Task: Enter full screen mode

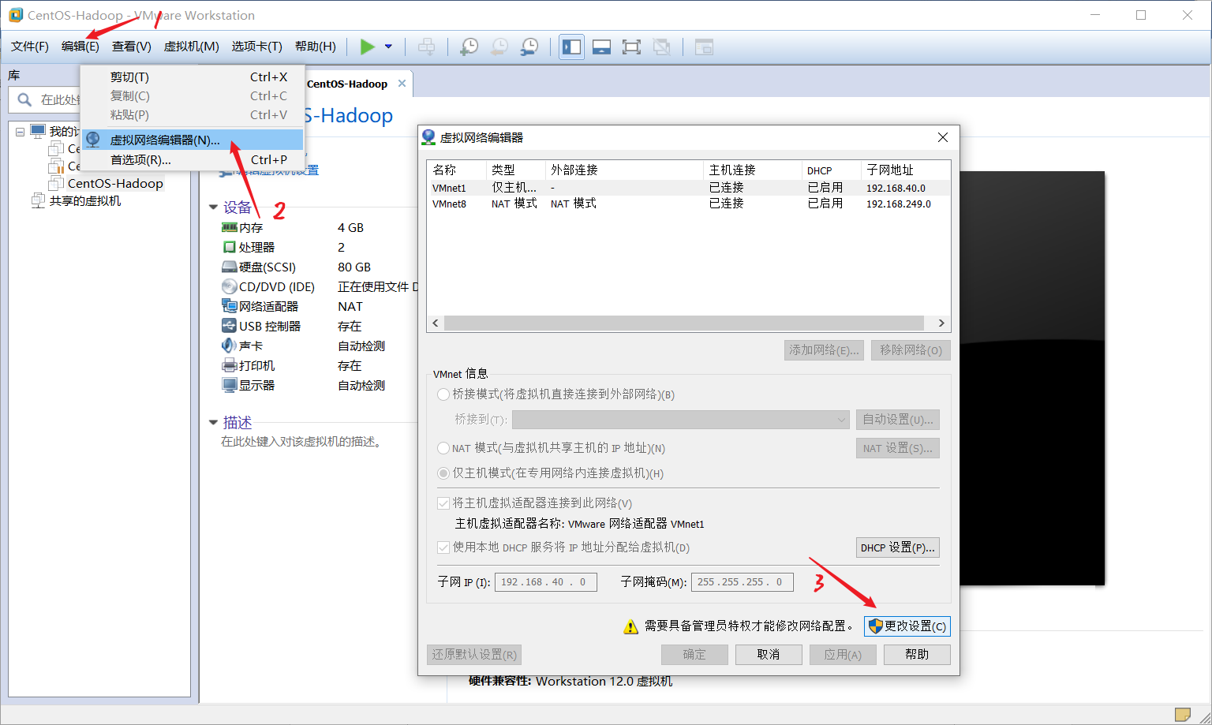Action: tap(631, 47)
